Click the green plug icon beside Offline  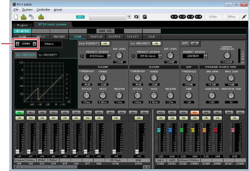(243, 17)
